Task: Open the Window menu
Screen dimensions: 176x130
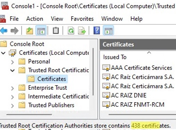Action: [x=112, y=19]
